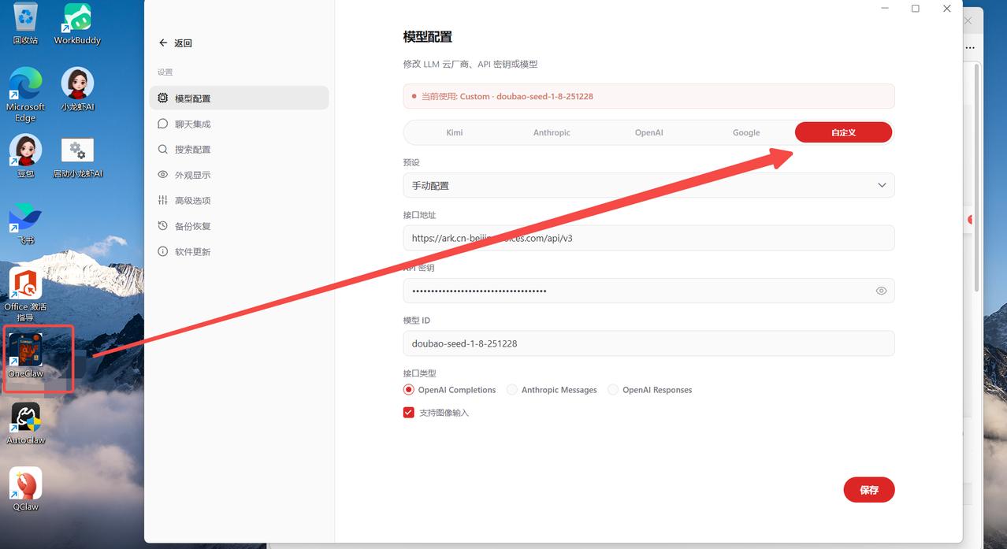Expand the 预设 手动配置 dropdown
The width and height of the screenshot is (1007, 549).
tap(648, 185)
